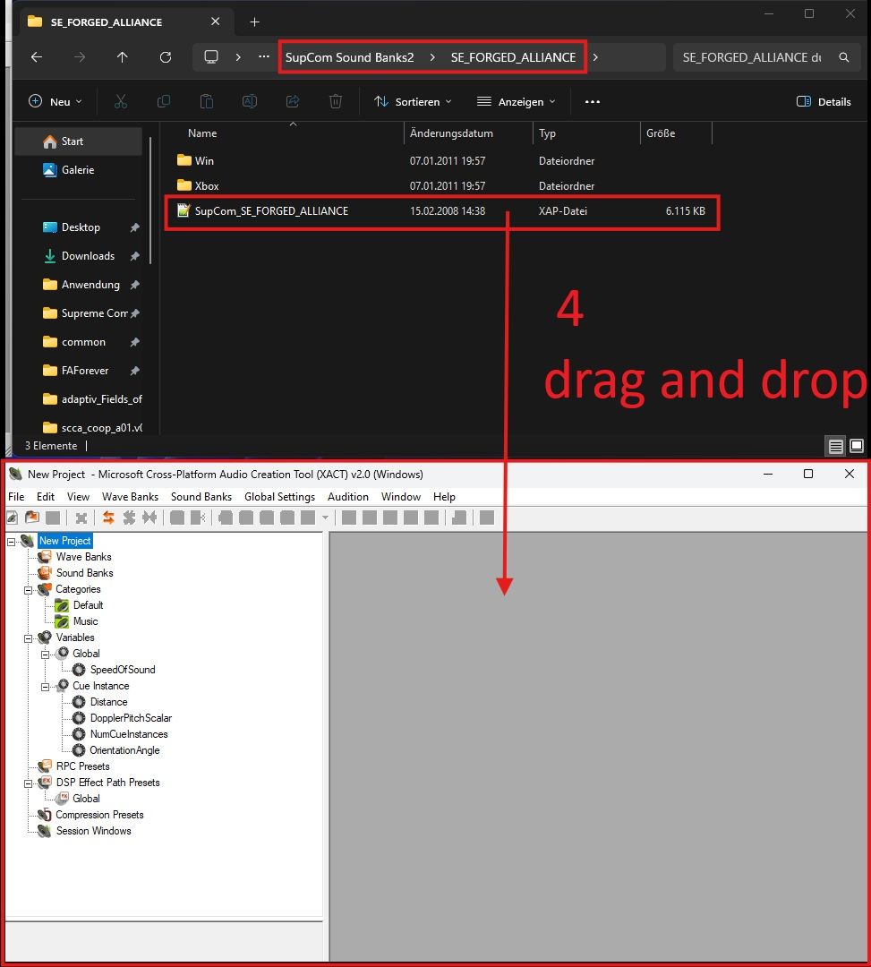Click the Session Windows tree icon

click(45, 831)
